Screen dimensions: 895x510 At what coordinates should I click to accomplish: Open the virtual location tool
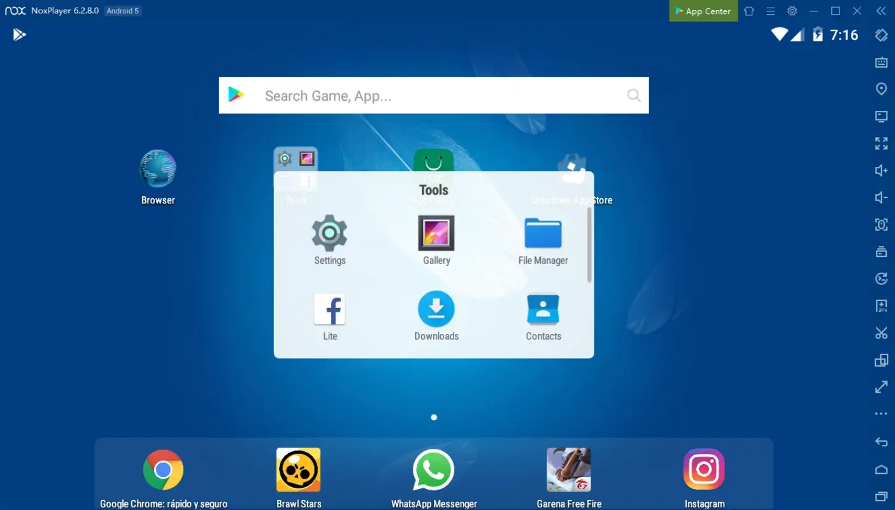tap(881, 89)
